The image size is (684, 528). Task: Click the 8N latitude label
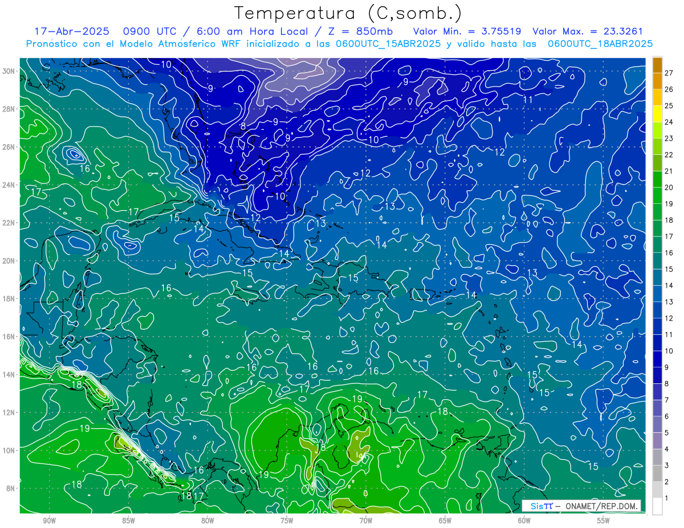pyautogui.click(x=10, y=488)
